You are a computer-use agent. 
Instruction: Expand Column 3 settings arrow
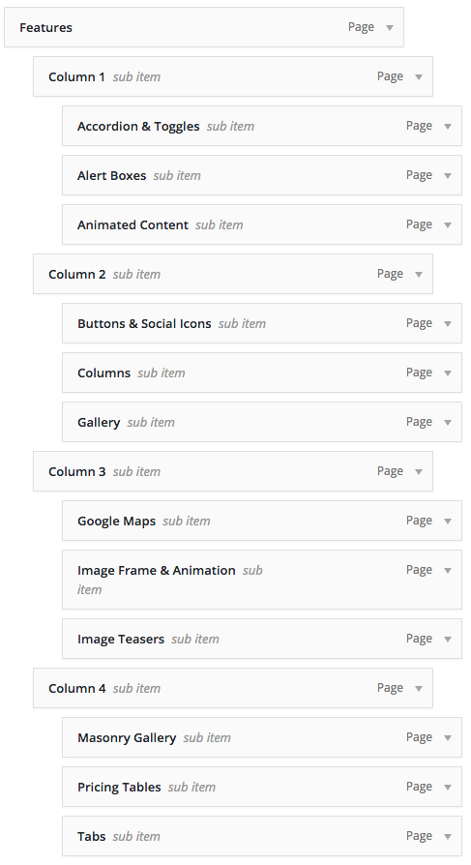point(419,471)
